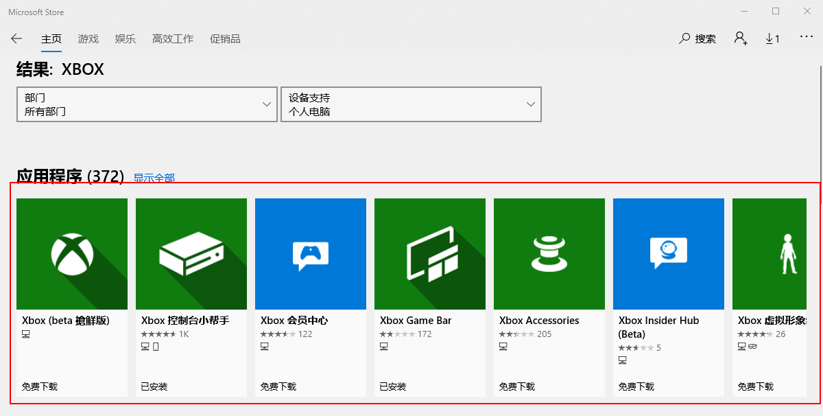Open downloads and updates icon
Viewport: 823px width, 416px height.
772,39
